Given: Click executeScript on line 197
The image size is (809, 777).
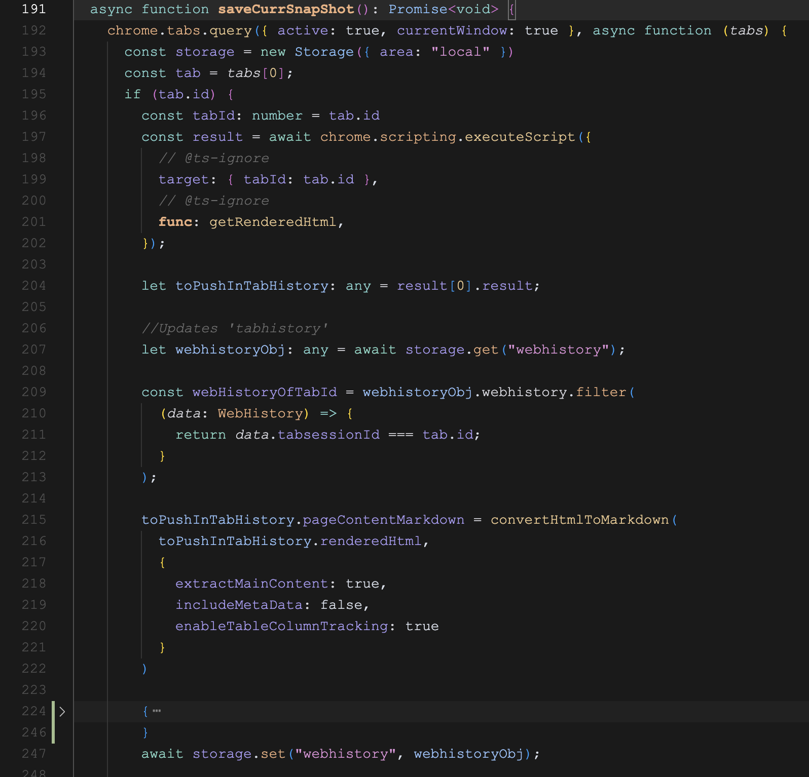Looking at the screenshot, I should coord(520,137).
